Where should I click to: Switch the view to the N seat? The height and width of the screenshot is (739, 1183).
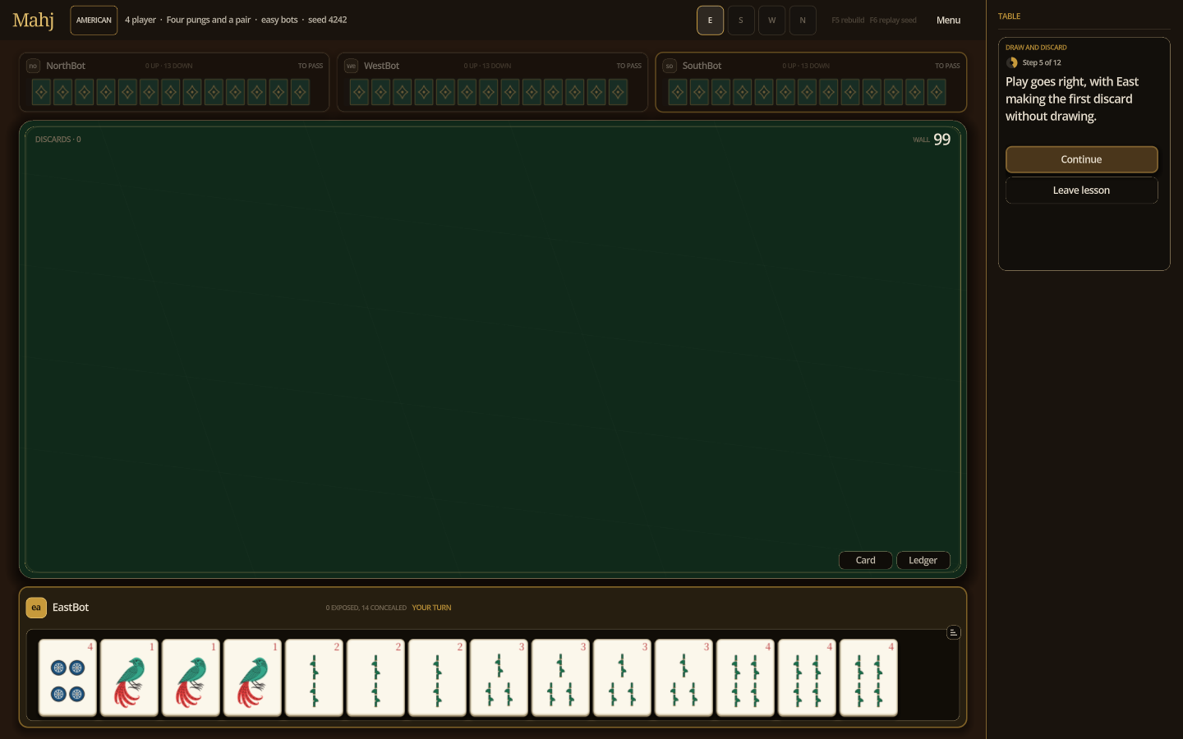tap(803, 21)
